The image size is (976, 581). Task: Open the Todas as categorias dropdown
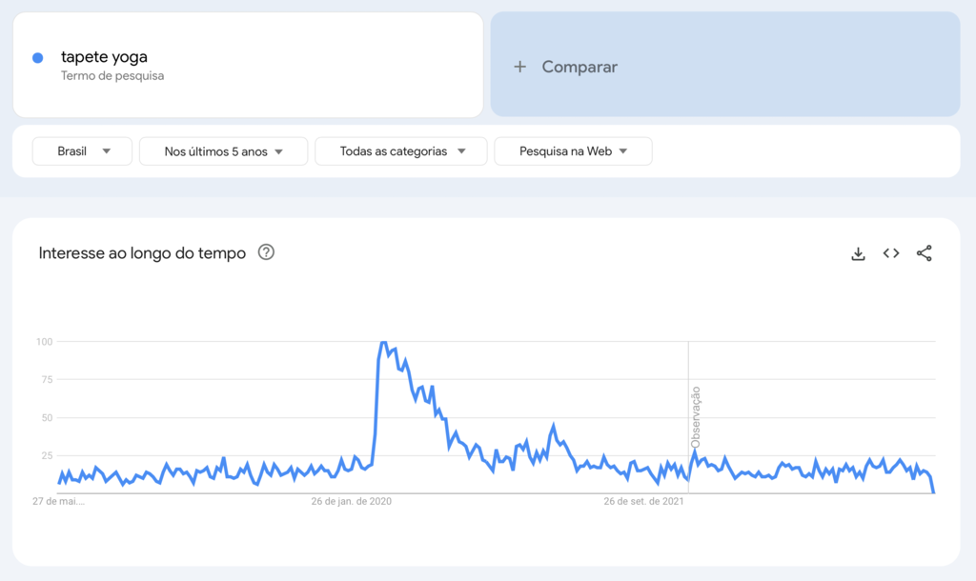pos(400,150)
